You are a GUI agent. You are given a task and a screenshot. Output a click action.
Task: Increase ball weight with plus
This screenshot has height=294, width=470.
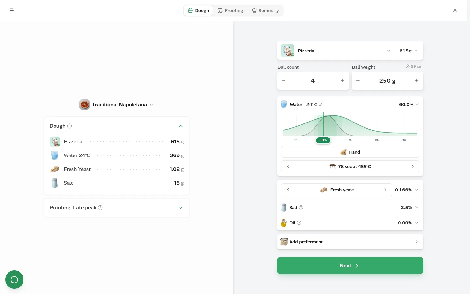coord(417,81)
